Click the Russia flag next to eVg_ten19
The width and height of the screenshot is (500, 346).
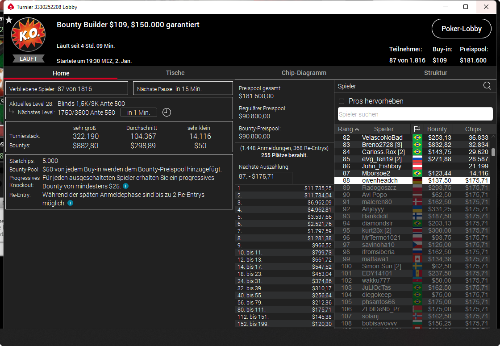[417, 159]
